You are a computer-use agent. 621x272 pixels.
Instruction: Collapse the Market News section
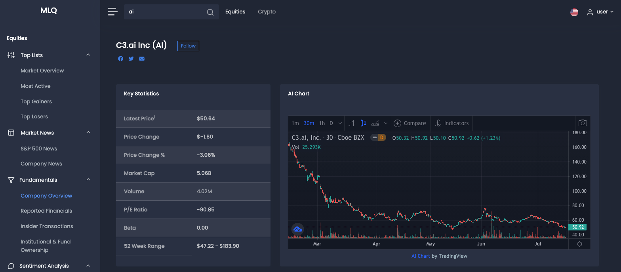88,133
